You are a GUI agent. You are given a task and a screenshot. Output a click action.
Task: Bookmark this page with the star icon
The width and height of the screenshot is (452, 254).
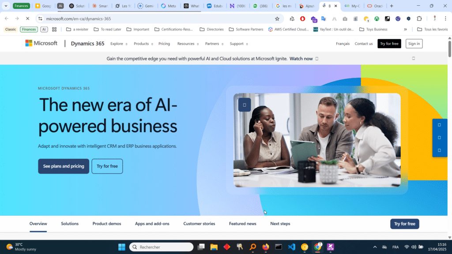click(277, 19)
